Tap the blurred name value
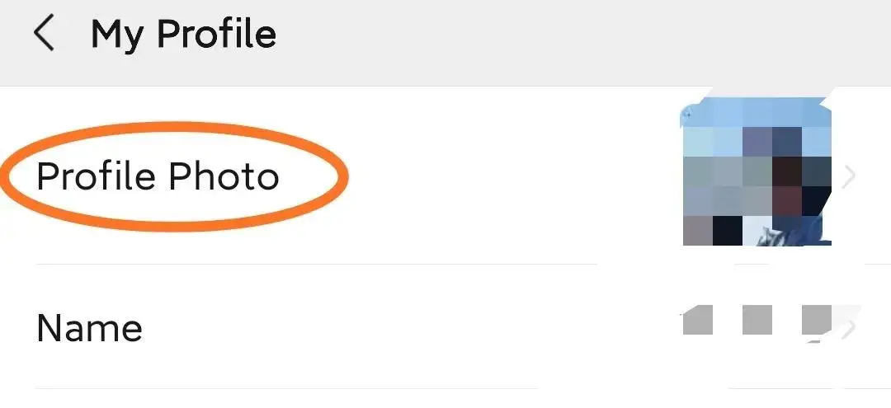 coord(757,320)
